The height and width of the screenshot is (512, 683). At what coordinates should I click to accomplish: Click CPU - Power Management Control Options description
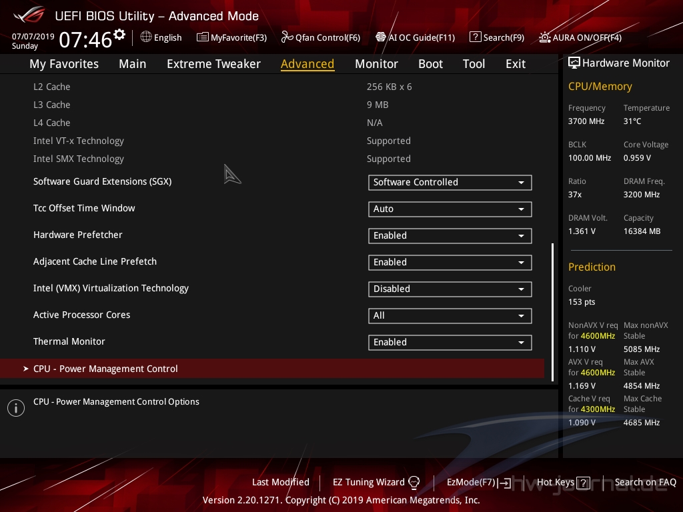tap(116, 402)
